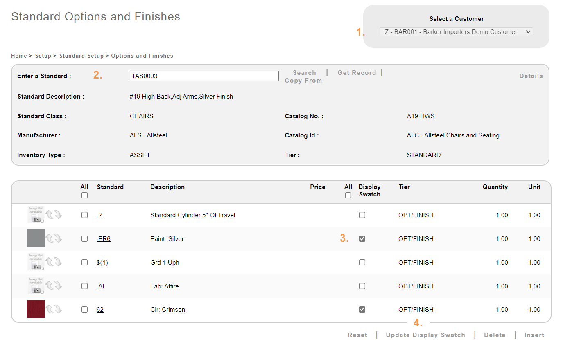563x344 pixels.
Task: Open the .PR6 standard link
Action: point(104,239)
